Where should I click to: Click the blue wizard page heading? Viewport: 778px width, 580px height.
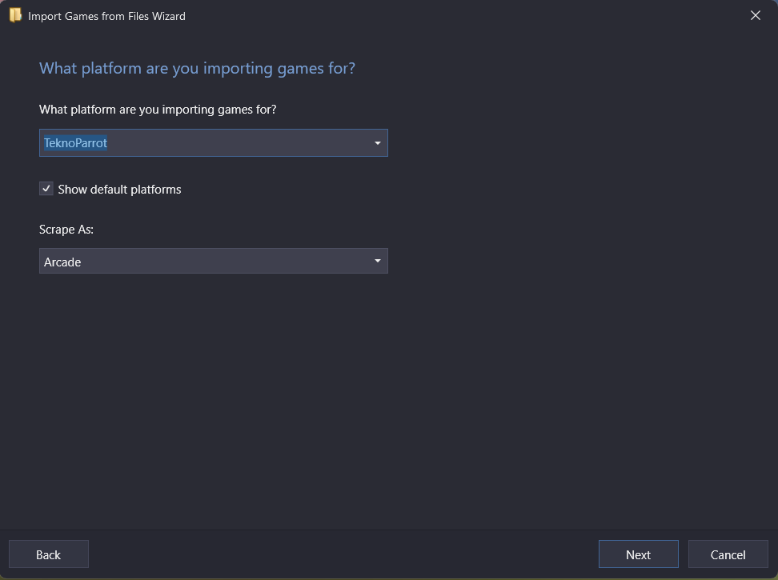[197, 68]
